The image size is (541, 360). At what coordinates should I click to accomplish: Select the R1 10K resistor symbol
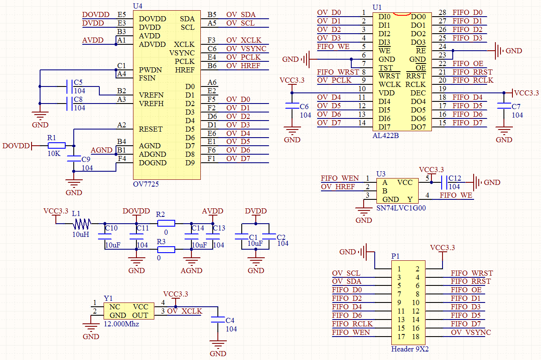coord(56,146)
